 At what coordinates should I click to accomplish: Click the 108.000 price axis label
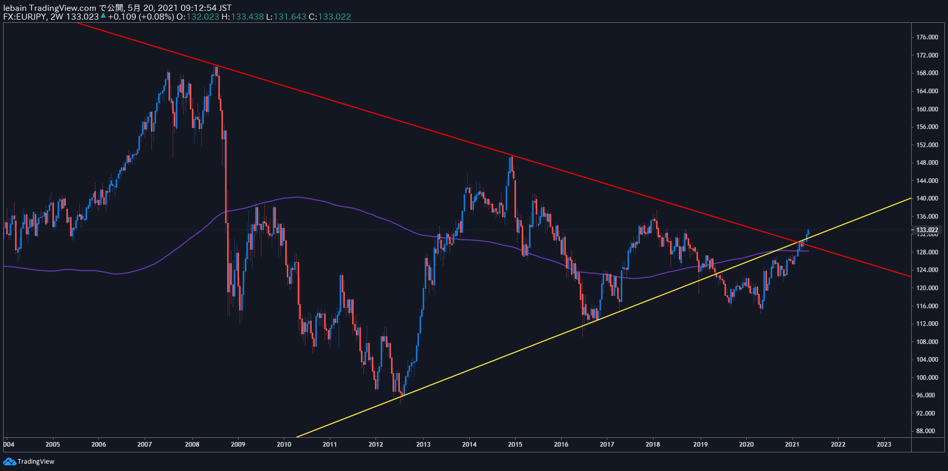pos(927,342)
